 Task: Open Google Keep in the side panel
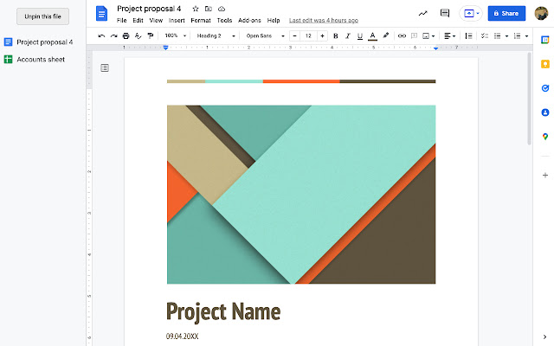[x=545, y=64]
